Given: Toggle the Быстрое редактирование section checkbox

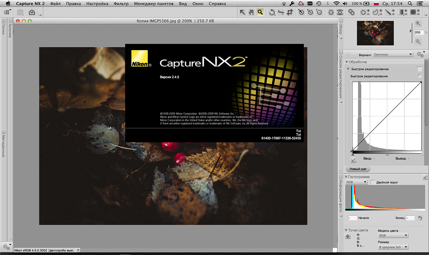Looking at the screenshot, I should point(419,69).
